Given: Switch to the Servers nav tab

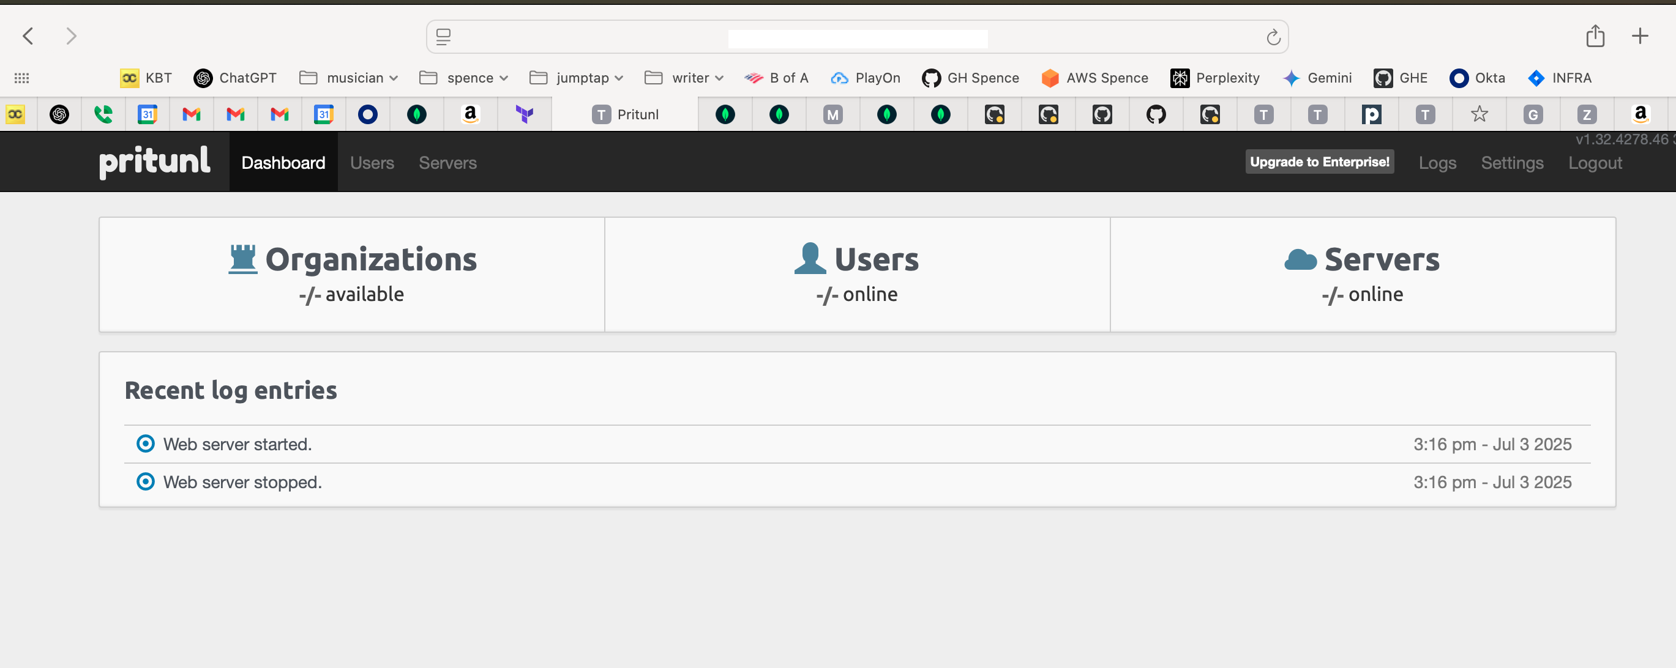Looking at the screenshot, I should pyautogui.click(x=447, y=163).
